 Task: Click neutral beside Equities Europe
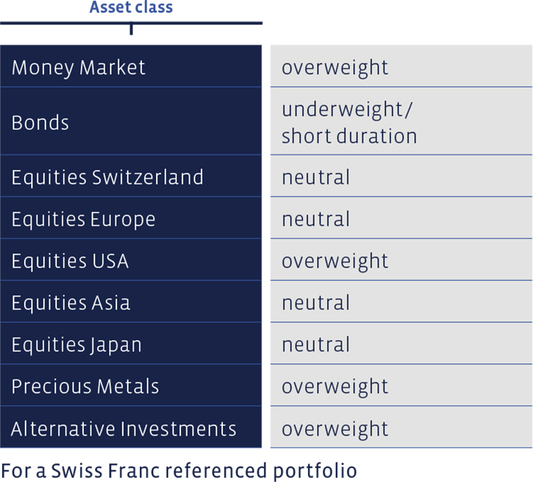click(x=315, y=219)
